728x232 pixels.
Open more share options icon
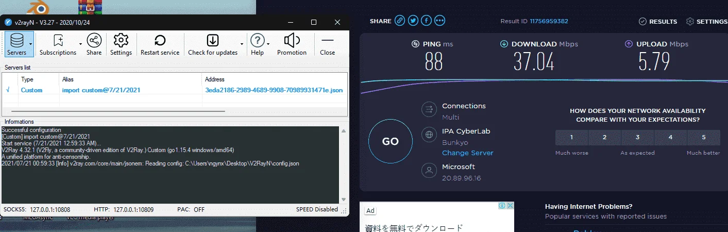click(439, 21)
